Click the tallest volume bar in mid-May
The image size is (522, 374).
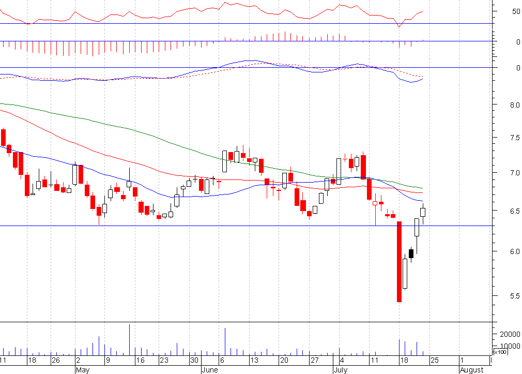coord(130,340)
